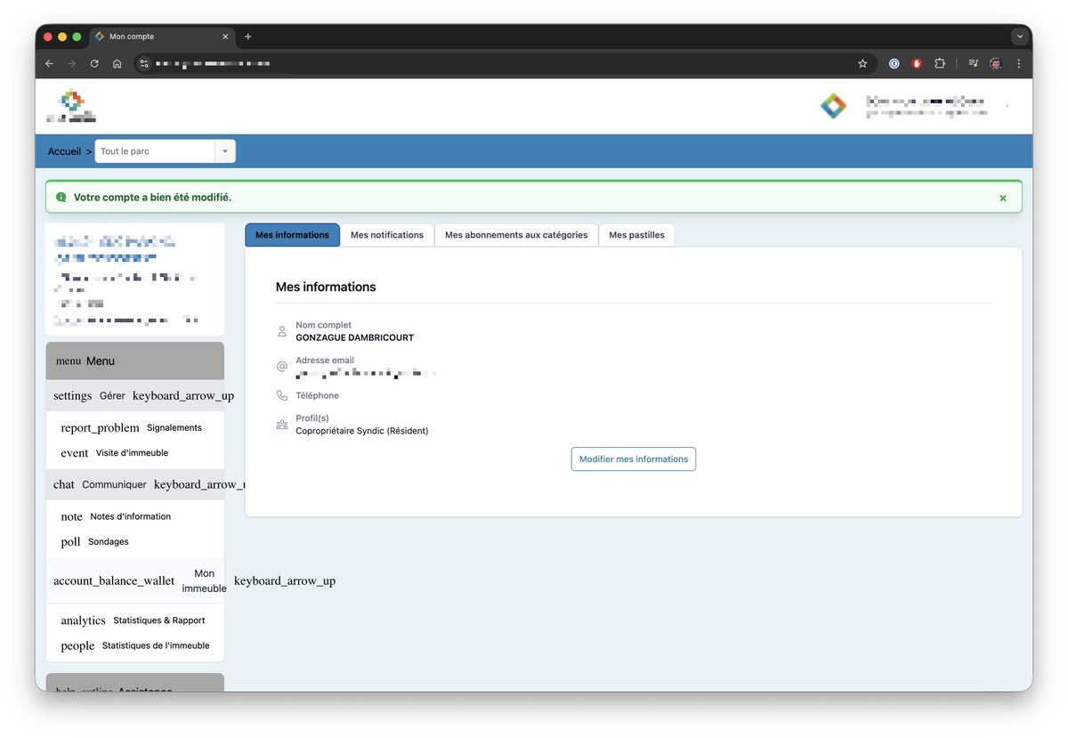The width and height of the screenshot is (1068, 738).
Task: Open the 'Mes abonnements aux catégories' tab
Action: click(x=516, y=235)
